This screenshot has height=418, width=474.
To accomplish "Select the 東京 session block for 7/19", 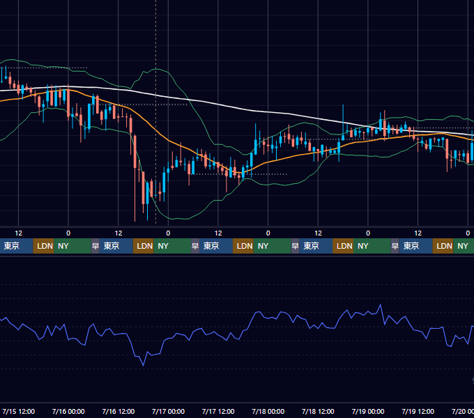I will click(x=415, y=246).
